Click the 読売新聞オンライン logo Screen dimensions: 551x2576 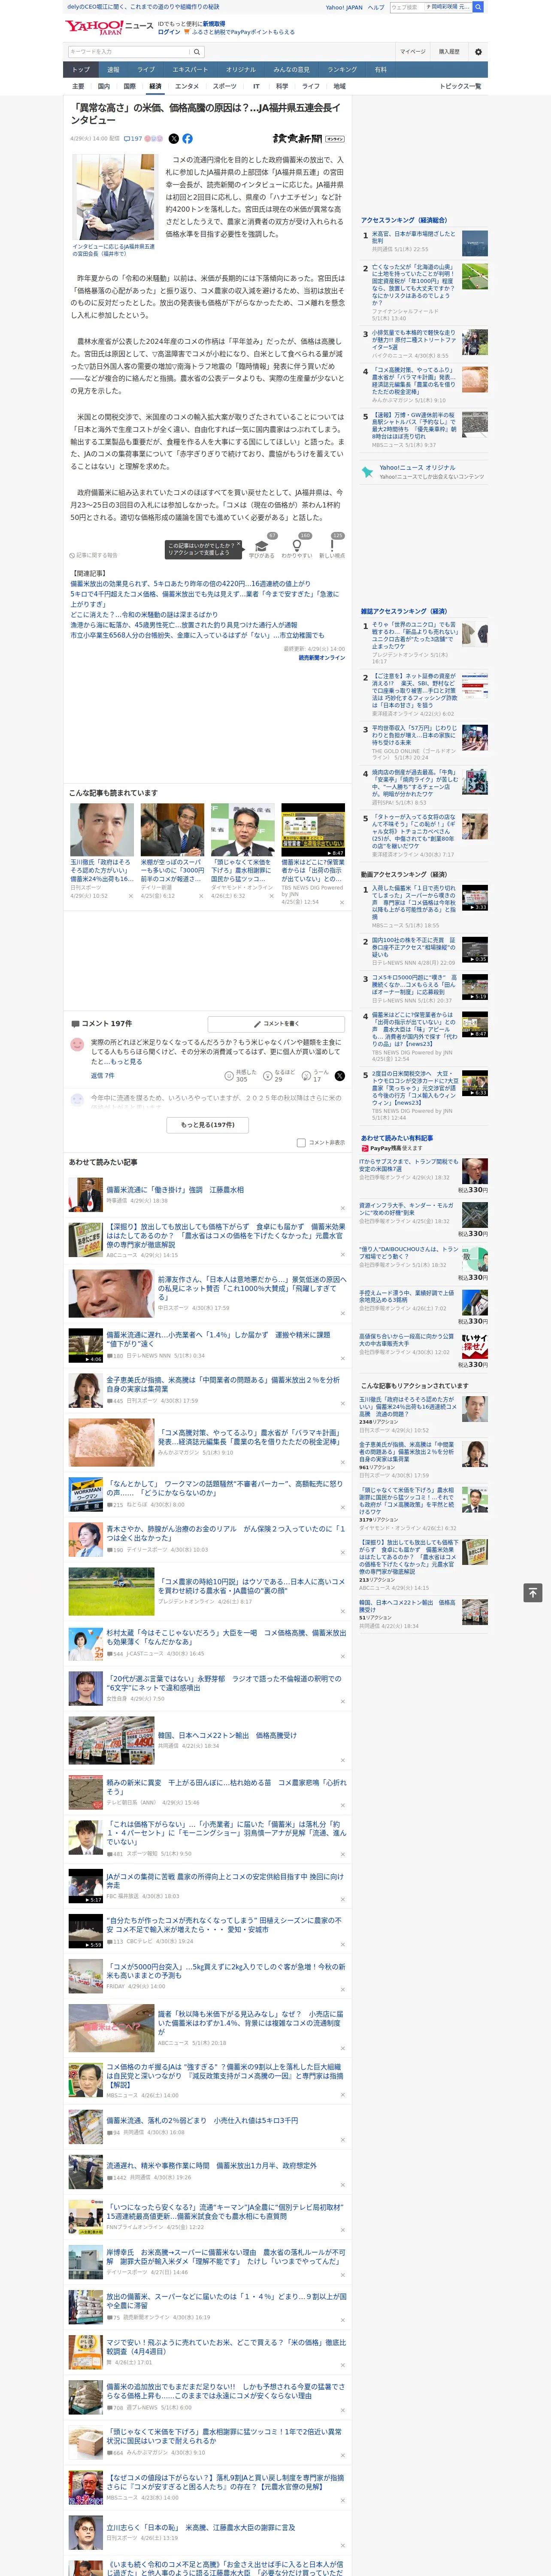309,139
